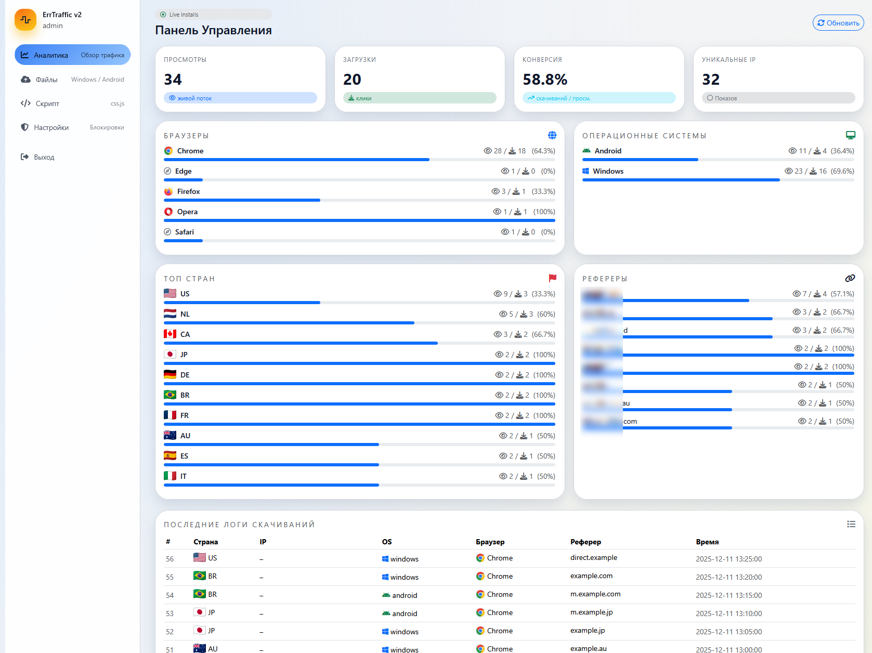Click the Opera icon in the browsers list
The height and width of the screenshot is (653, 872).
168,212
